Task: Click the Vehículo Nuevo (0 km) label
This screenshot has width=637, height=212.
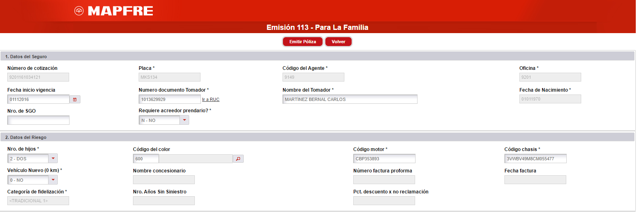Action: pos(34,170)
